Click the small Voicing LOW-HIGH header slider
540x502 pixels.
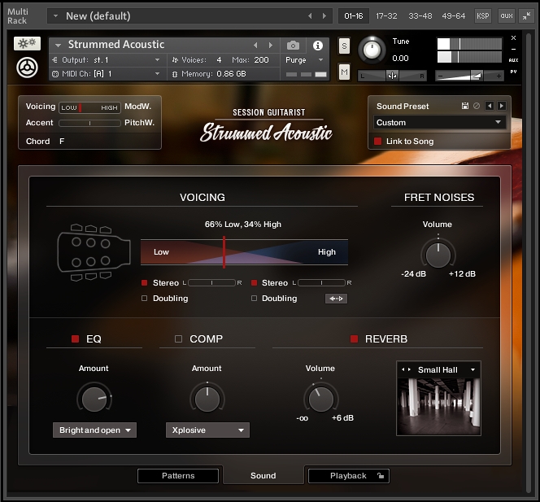click(89, 107)
